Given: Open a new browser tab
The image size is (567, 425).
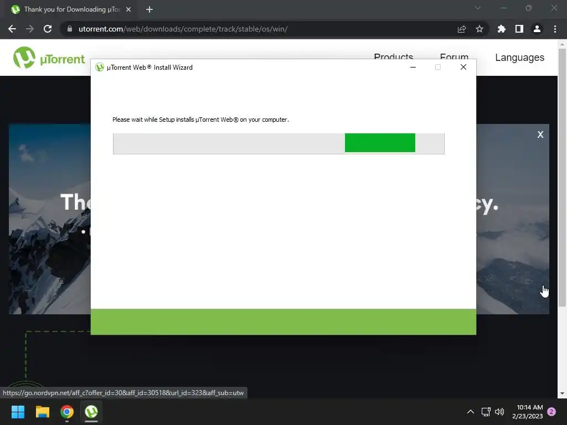Looking at the screenshot, I should [150, 9].
